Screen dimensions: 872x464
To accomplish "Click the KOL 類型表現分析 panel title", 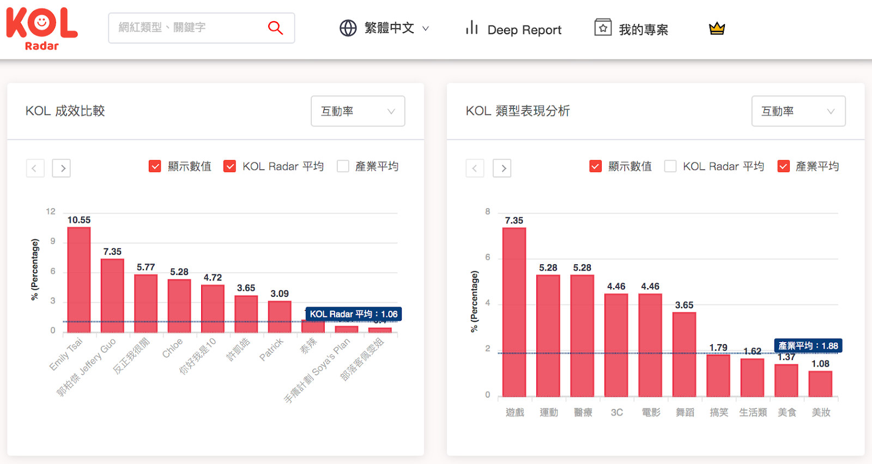I will click(x=518, y=111).
